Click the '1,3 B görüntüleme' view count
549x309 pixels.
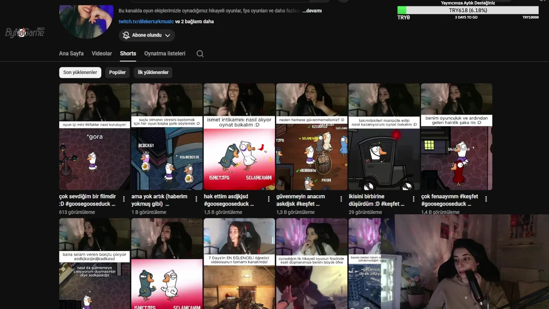296,212
